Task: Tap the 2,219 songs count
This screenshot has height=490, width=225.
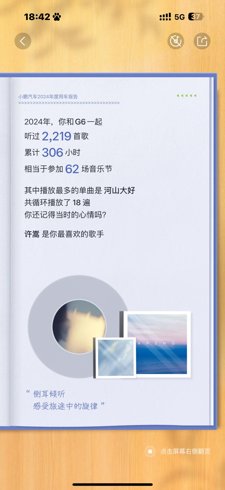Action: (x=56, y=136)
